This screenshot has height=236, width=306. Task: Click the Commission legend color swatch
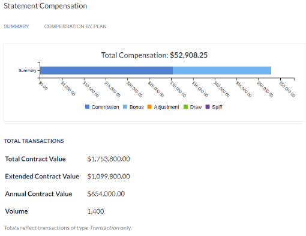click(x=87, y=107)
